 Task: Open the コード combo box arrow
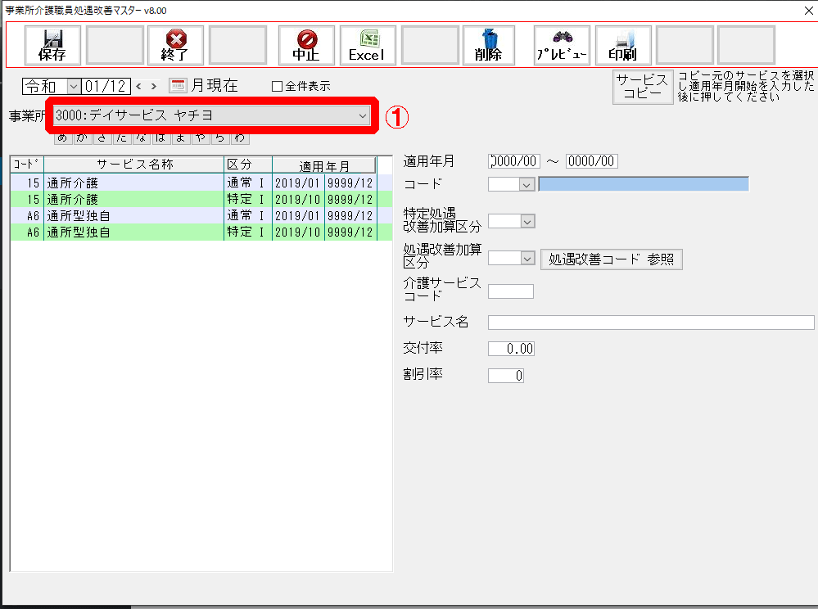pyautogui.click(x=527, y=184)
